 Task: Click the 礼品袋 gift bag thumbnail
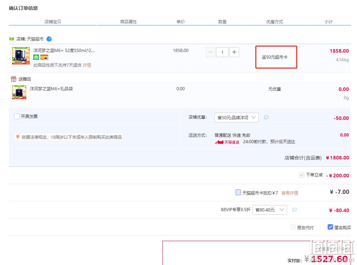[19, 92]
